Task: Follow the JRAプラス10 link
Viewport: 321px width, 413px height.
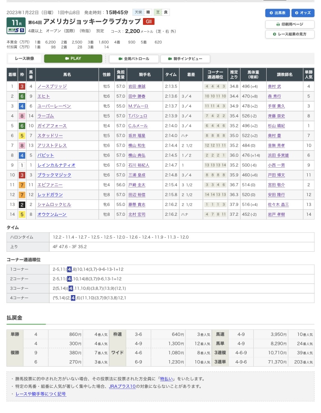Action: point(122,386)
